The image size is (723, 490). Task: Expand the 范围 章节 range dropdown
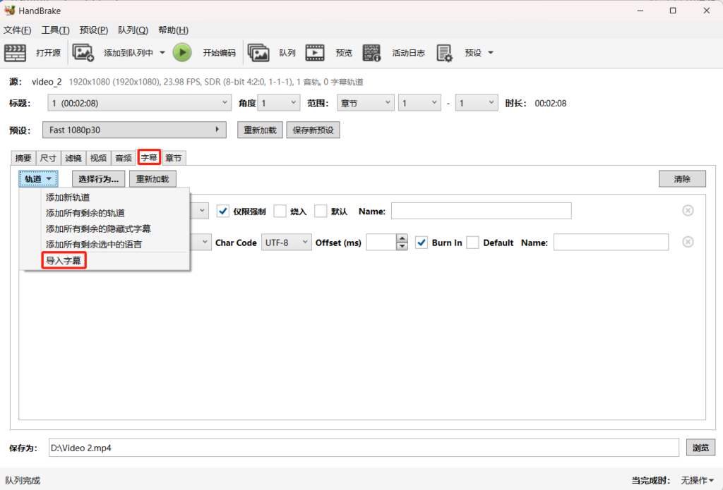[x=365, y=104]
